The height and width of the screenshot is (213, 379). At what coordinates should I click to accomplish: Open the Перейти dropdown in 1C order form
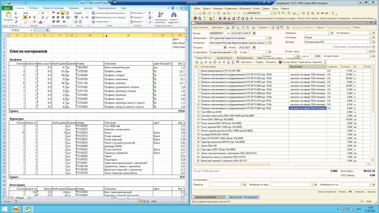point(264,28)
